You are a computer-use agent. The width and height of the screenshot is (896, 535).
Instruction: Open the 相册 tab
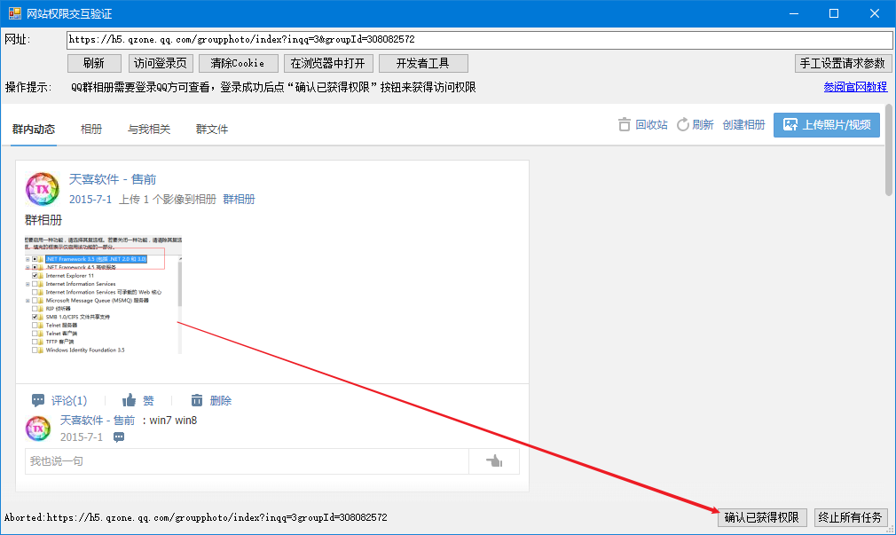click(x=91, y=130)
